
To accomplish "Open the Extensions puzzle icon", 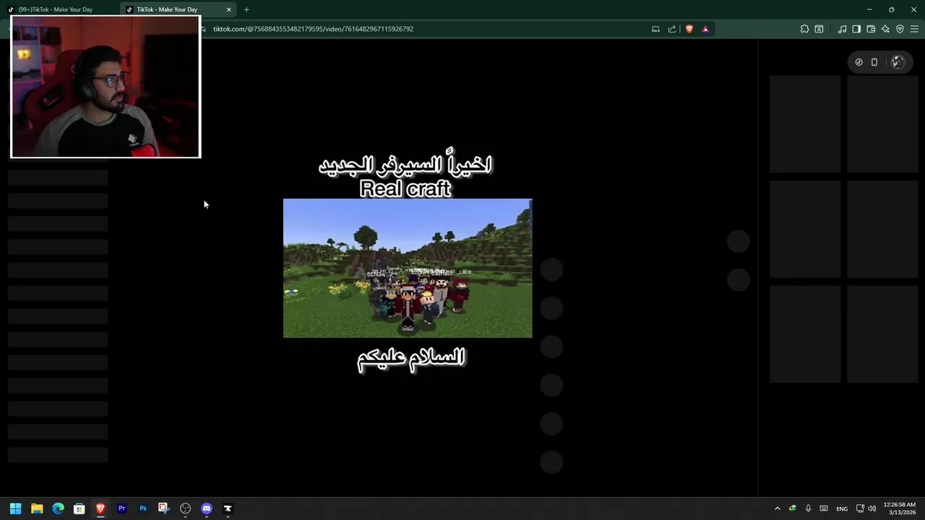I will pos(804,29).
